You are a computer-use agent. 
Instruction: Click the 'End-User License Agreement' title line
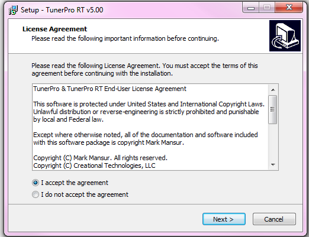[x=110, y=89]
